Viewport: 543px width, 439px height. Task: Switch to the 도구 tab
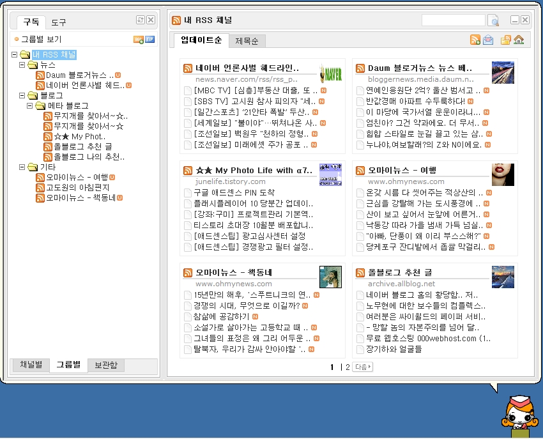tap(59, 22)
